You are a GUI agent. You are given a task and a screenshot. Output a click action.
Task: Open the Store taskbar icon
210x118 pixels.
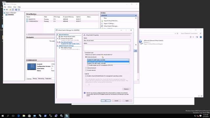(29, 116)
